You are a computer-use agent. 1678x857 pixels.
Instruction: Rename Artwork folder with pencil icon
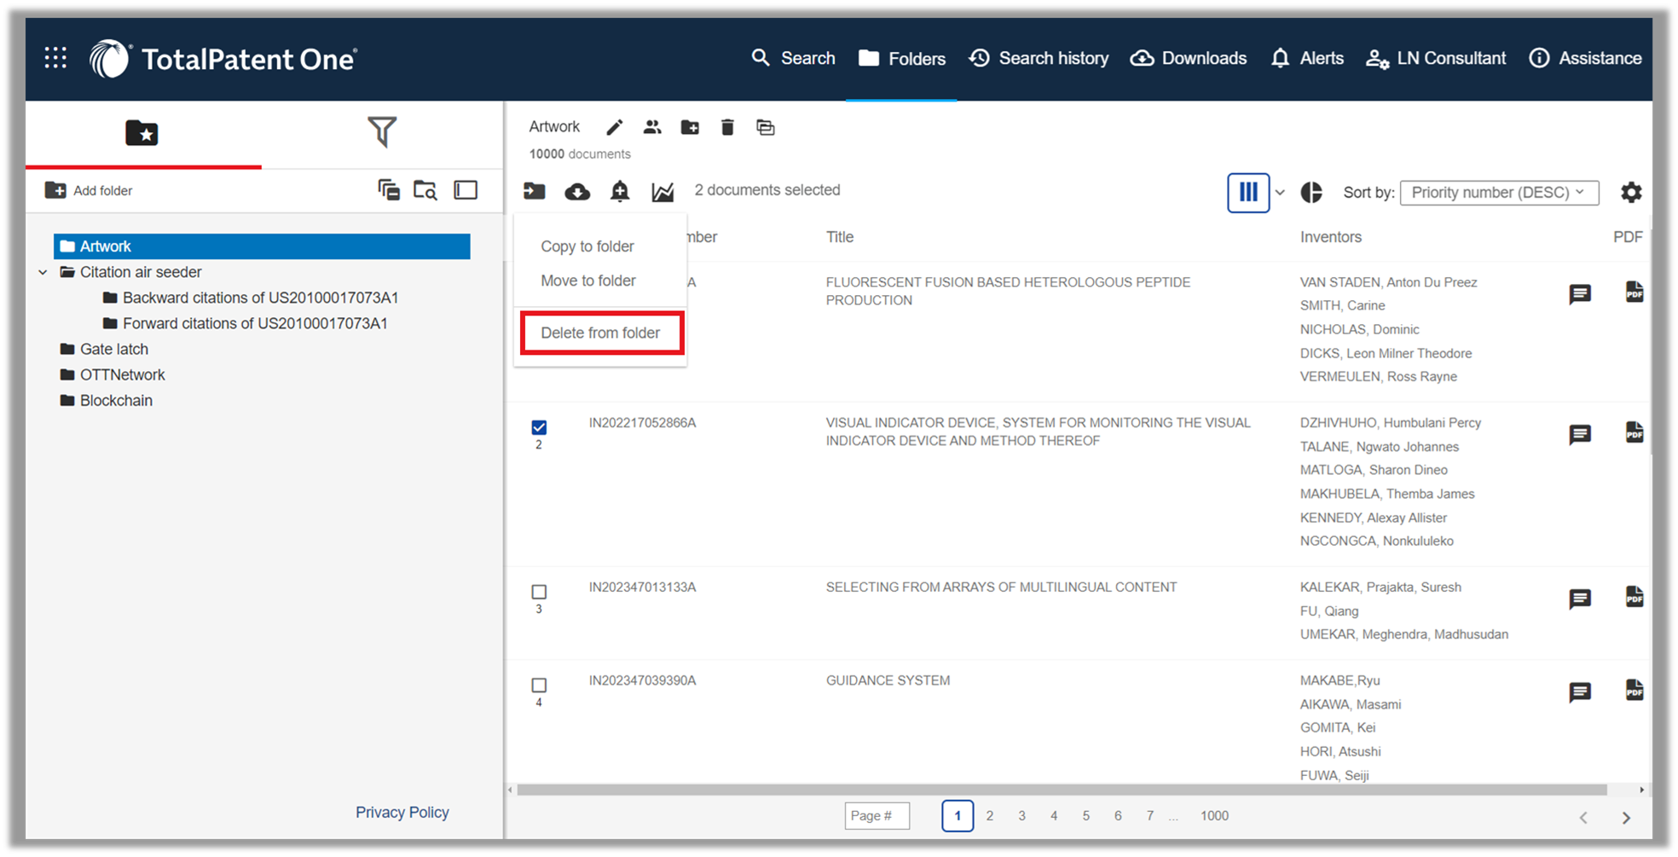[x=614, y=127]
